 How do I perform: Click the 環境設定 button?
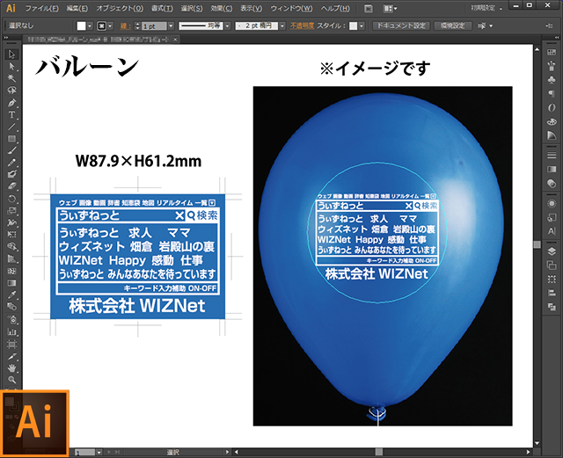[453, 25]
